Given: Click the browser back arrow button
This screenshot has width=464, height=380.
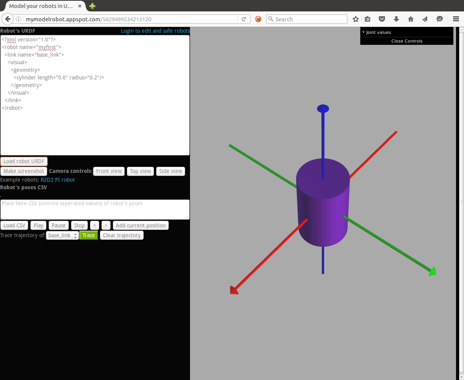Looking at the screenshot, I should 8,19.
